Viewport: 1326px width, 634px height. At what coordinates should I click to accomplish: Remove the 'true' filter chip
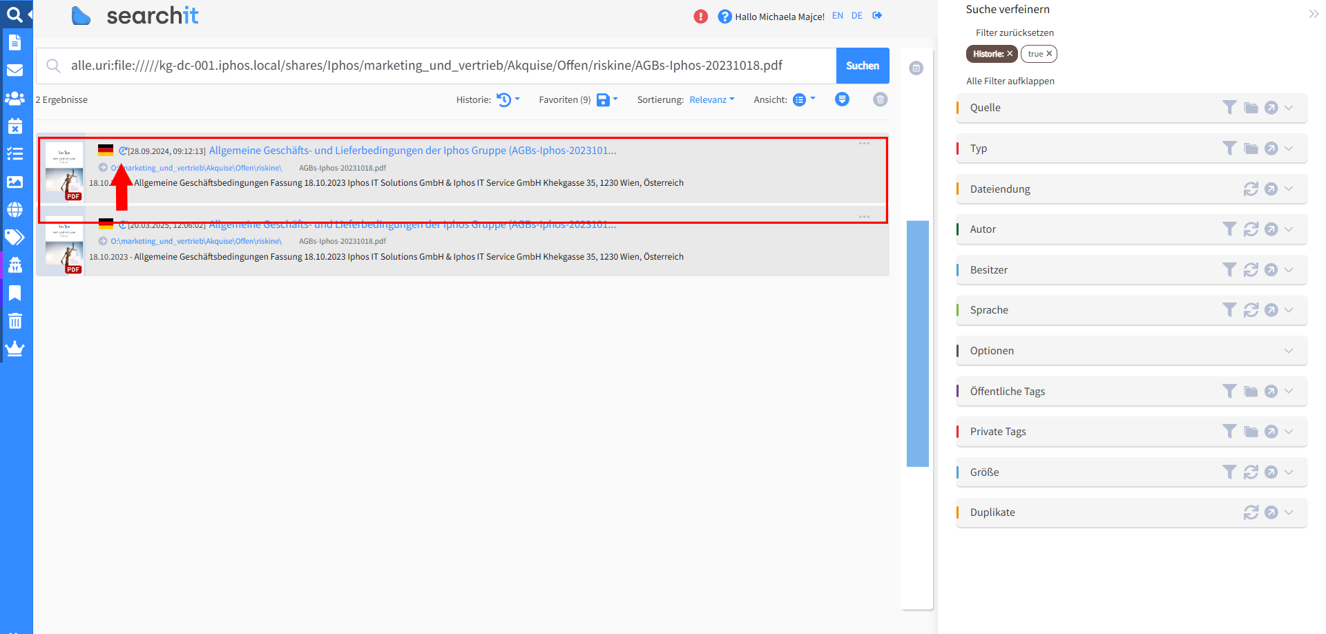point(1049,54)
